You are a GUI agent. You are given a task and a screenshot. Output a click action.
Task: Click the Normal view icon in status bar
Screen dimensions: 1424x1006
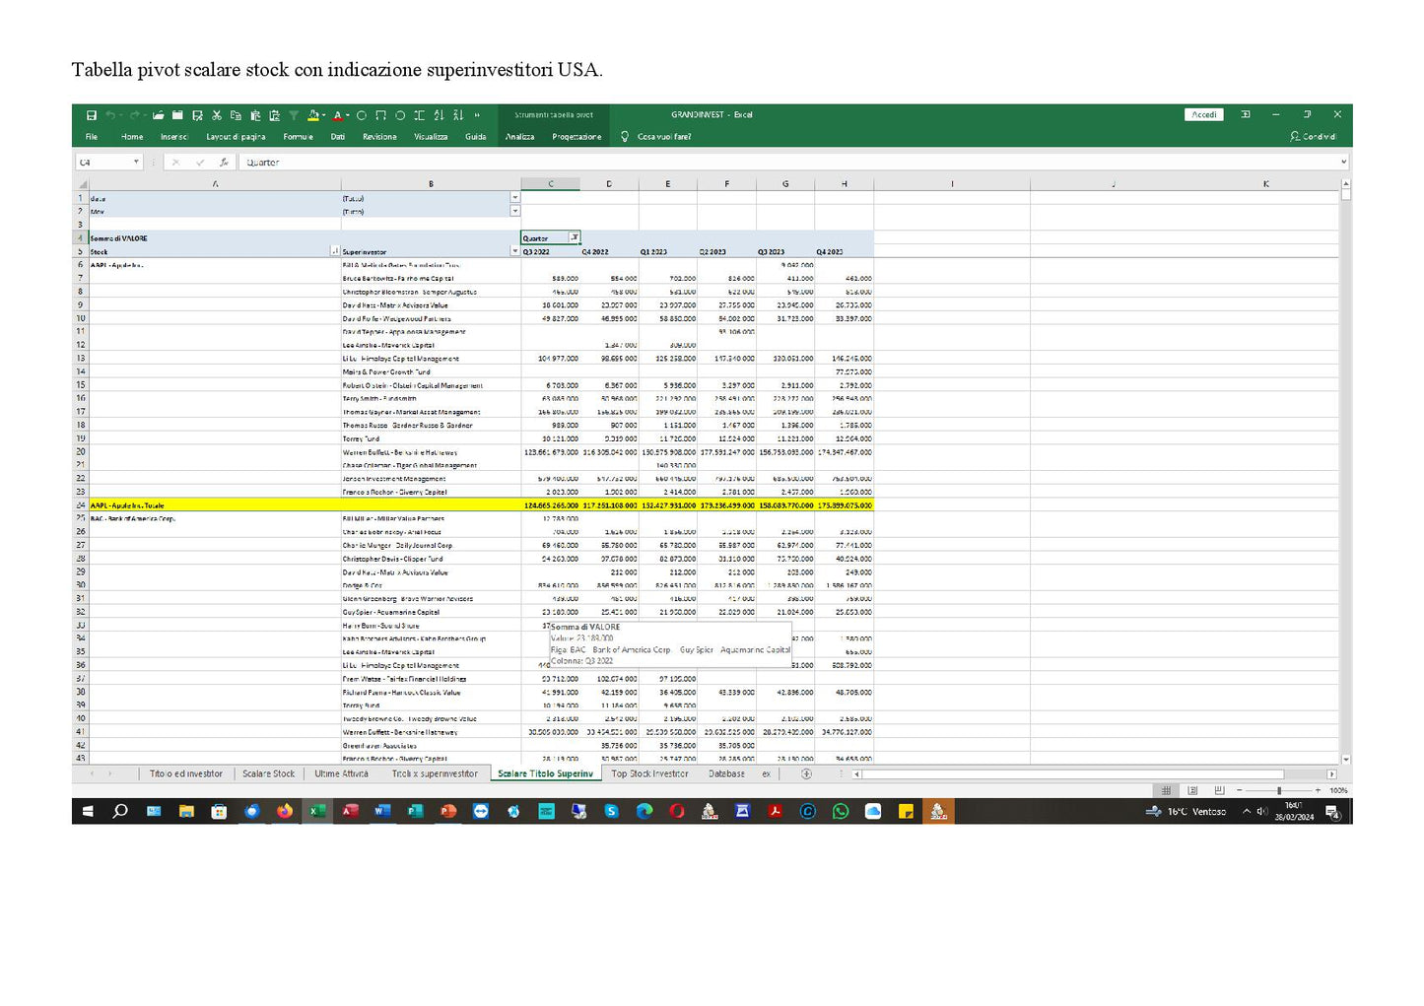pyautogui.click(x=1166, y=790)
